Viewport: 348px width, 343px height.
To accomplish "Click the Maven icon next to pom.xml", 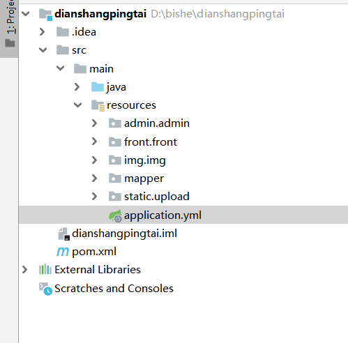I will [x=63, y=252].
